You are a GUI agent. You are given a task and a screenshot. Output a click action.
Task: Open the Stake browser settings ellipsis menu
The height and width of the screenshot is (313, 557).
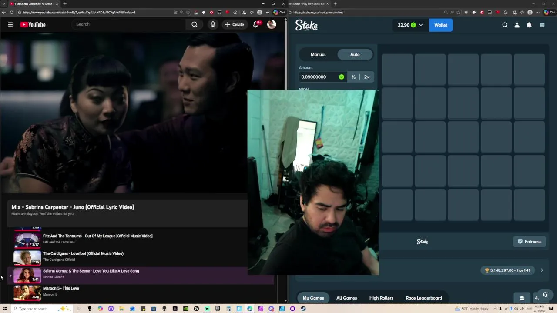point(538,12)
